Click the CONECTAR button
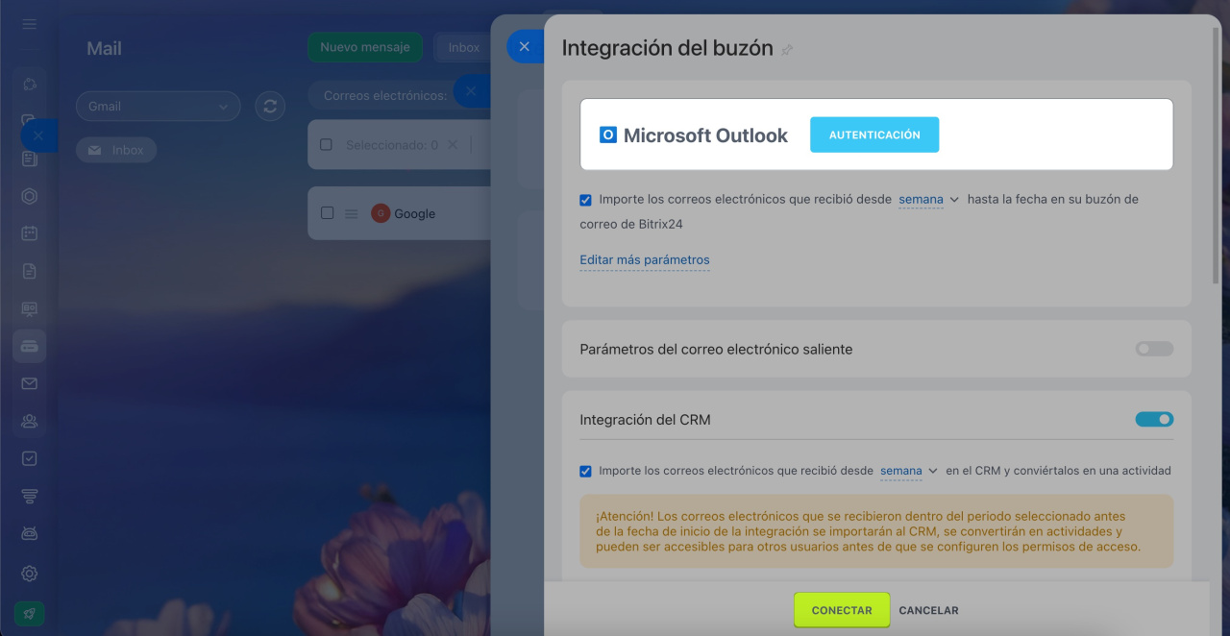The height and width of the screenshot is (636, 1230). click(842, 610)
